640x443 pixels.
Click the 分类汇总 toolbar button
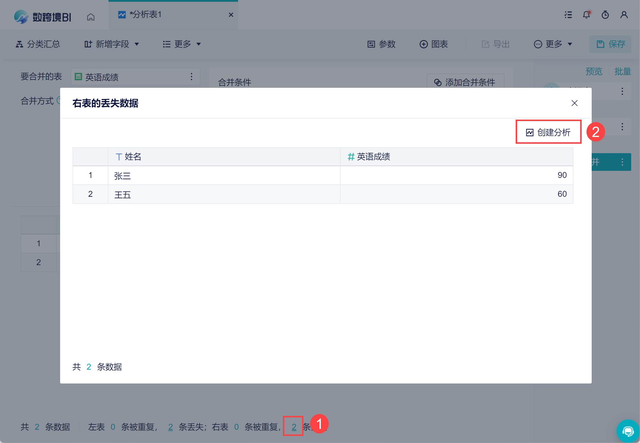(x=38, y=44)
